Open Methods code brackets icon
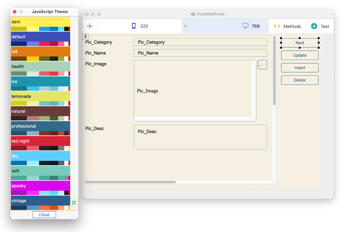 coord(277,26)
